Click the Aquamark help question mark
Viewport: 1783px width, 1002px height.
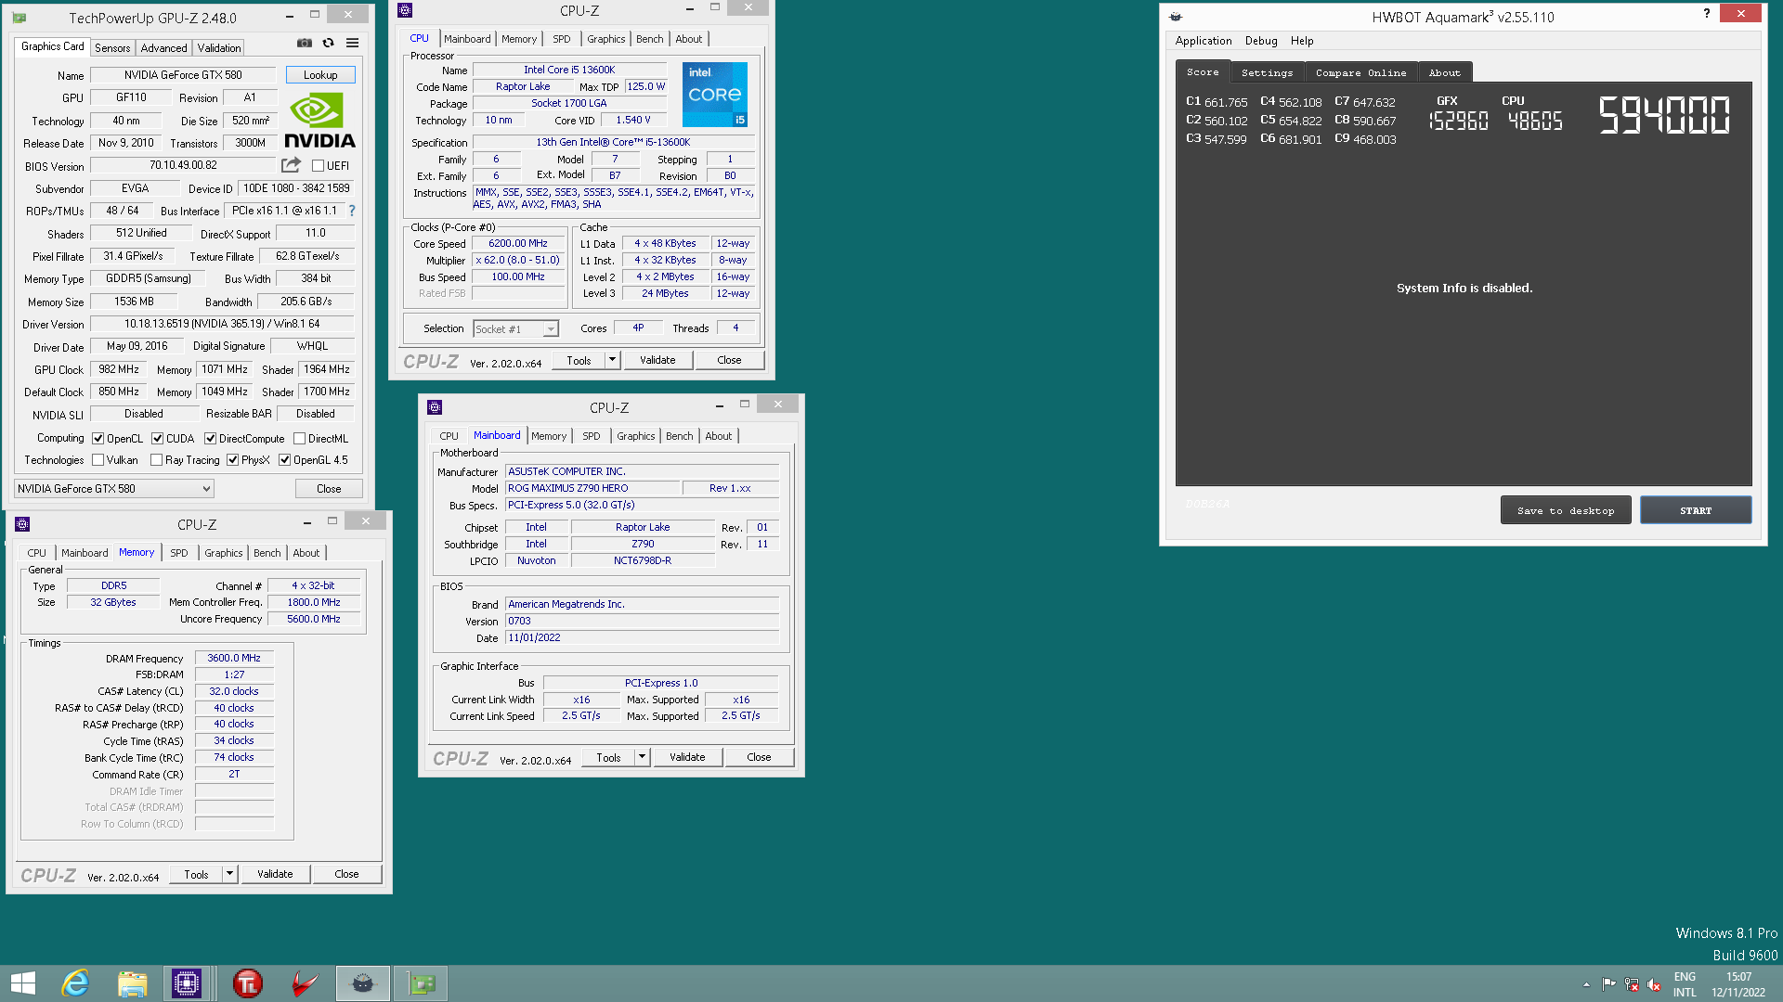coord(1707,14)
